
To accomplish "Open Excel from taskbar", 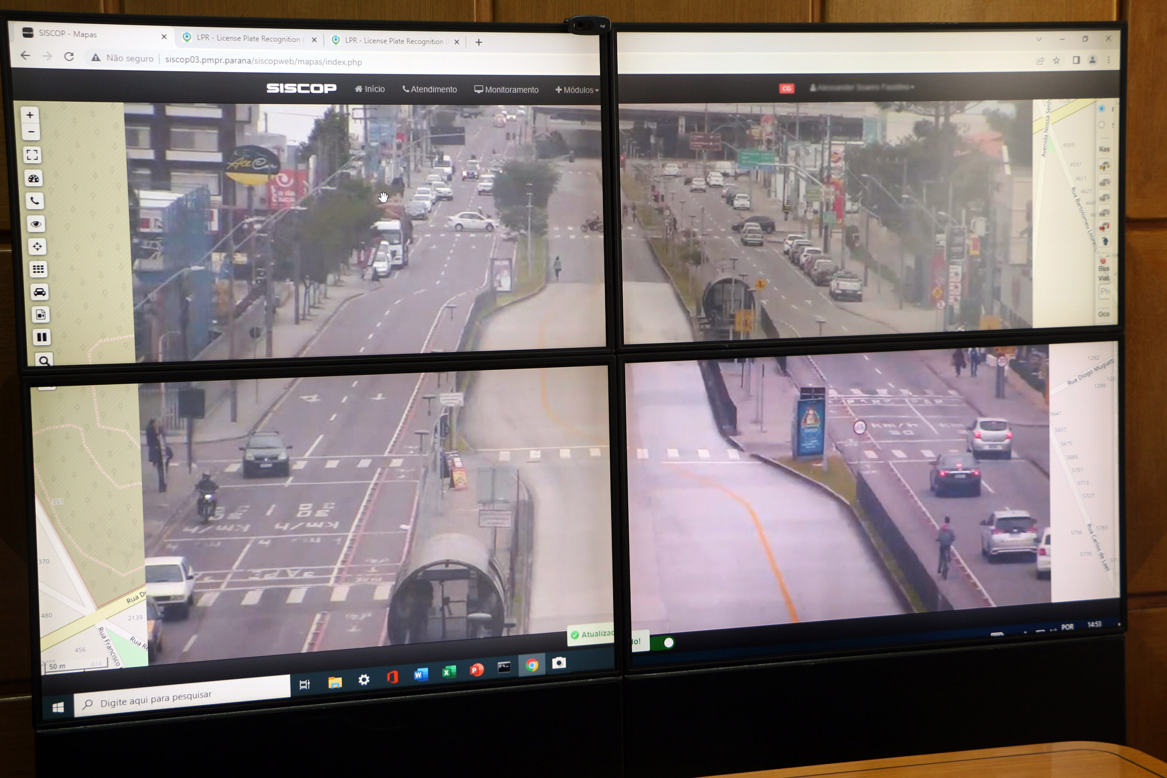I will 449,672.
